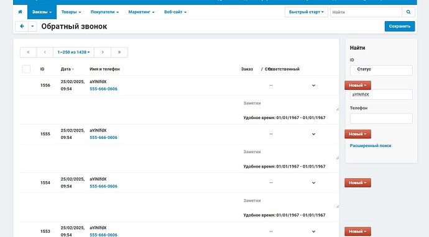Click the Заметки notes field for request 1554
429x237 pixels.
click(290, 200)
